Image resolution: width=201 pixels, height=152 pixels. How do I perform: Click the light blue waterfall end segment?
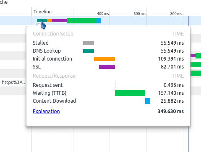point(99,20)
